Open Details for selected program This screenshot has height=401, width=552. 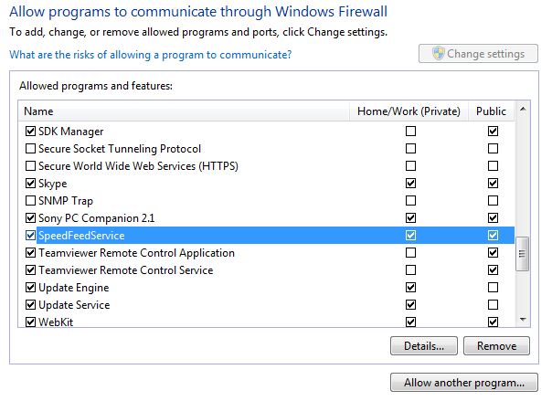[x=424, y=346]
